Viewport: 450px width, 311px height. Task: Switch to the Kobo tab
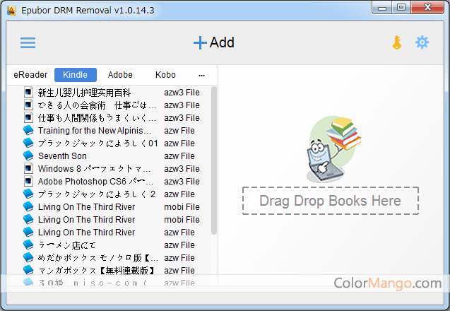pyautogui.click(x=165, y=75)
